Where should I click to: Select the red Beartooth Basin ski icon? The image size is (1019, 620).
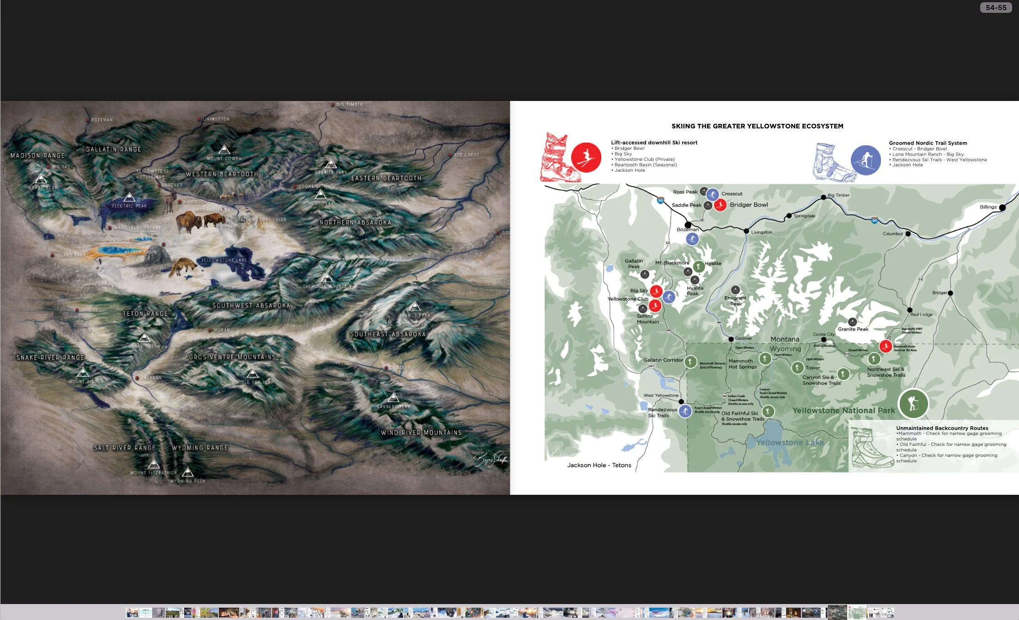(886, 346)
